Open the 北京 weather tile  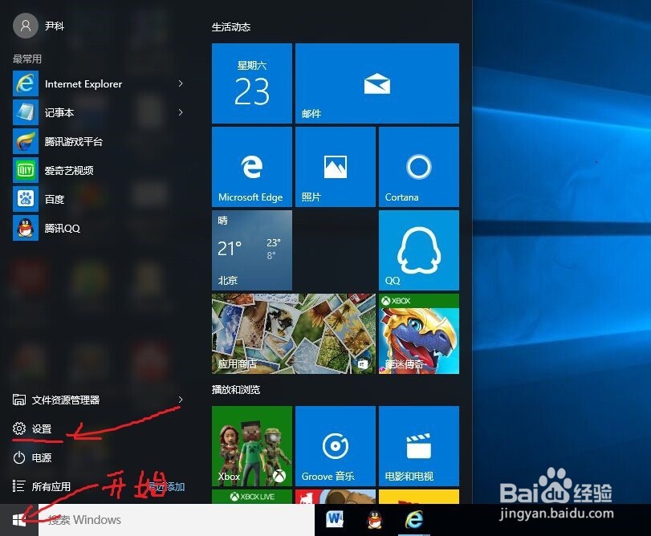click(x=251, y=250)
